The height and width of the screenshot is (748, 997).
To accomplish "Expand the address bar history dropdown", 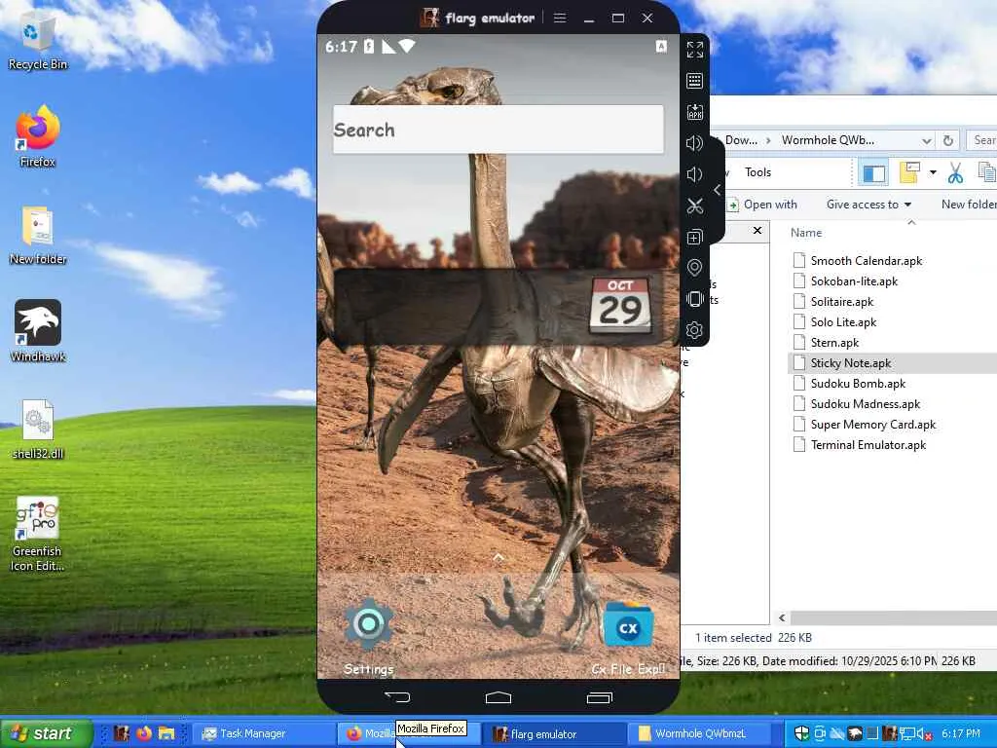I will click(927, 140).
